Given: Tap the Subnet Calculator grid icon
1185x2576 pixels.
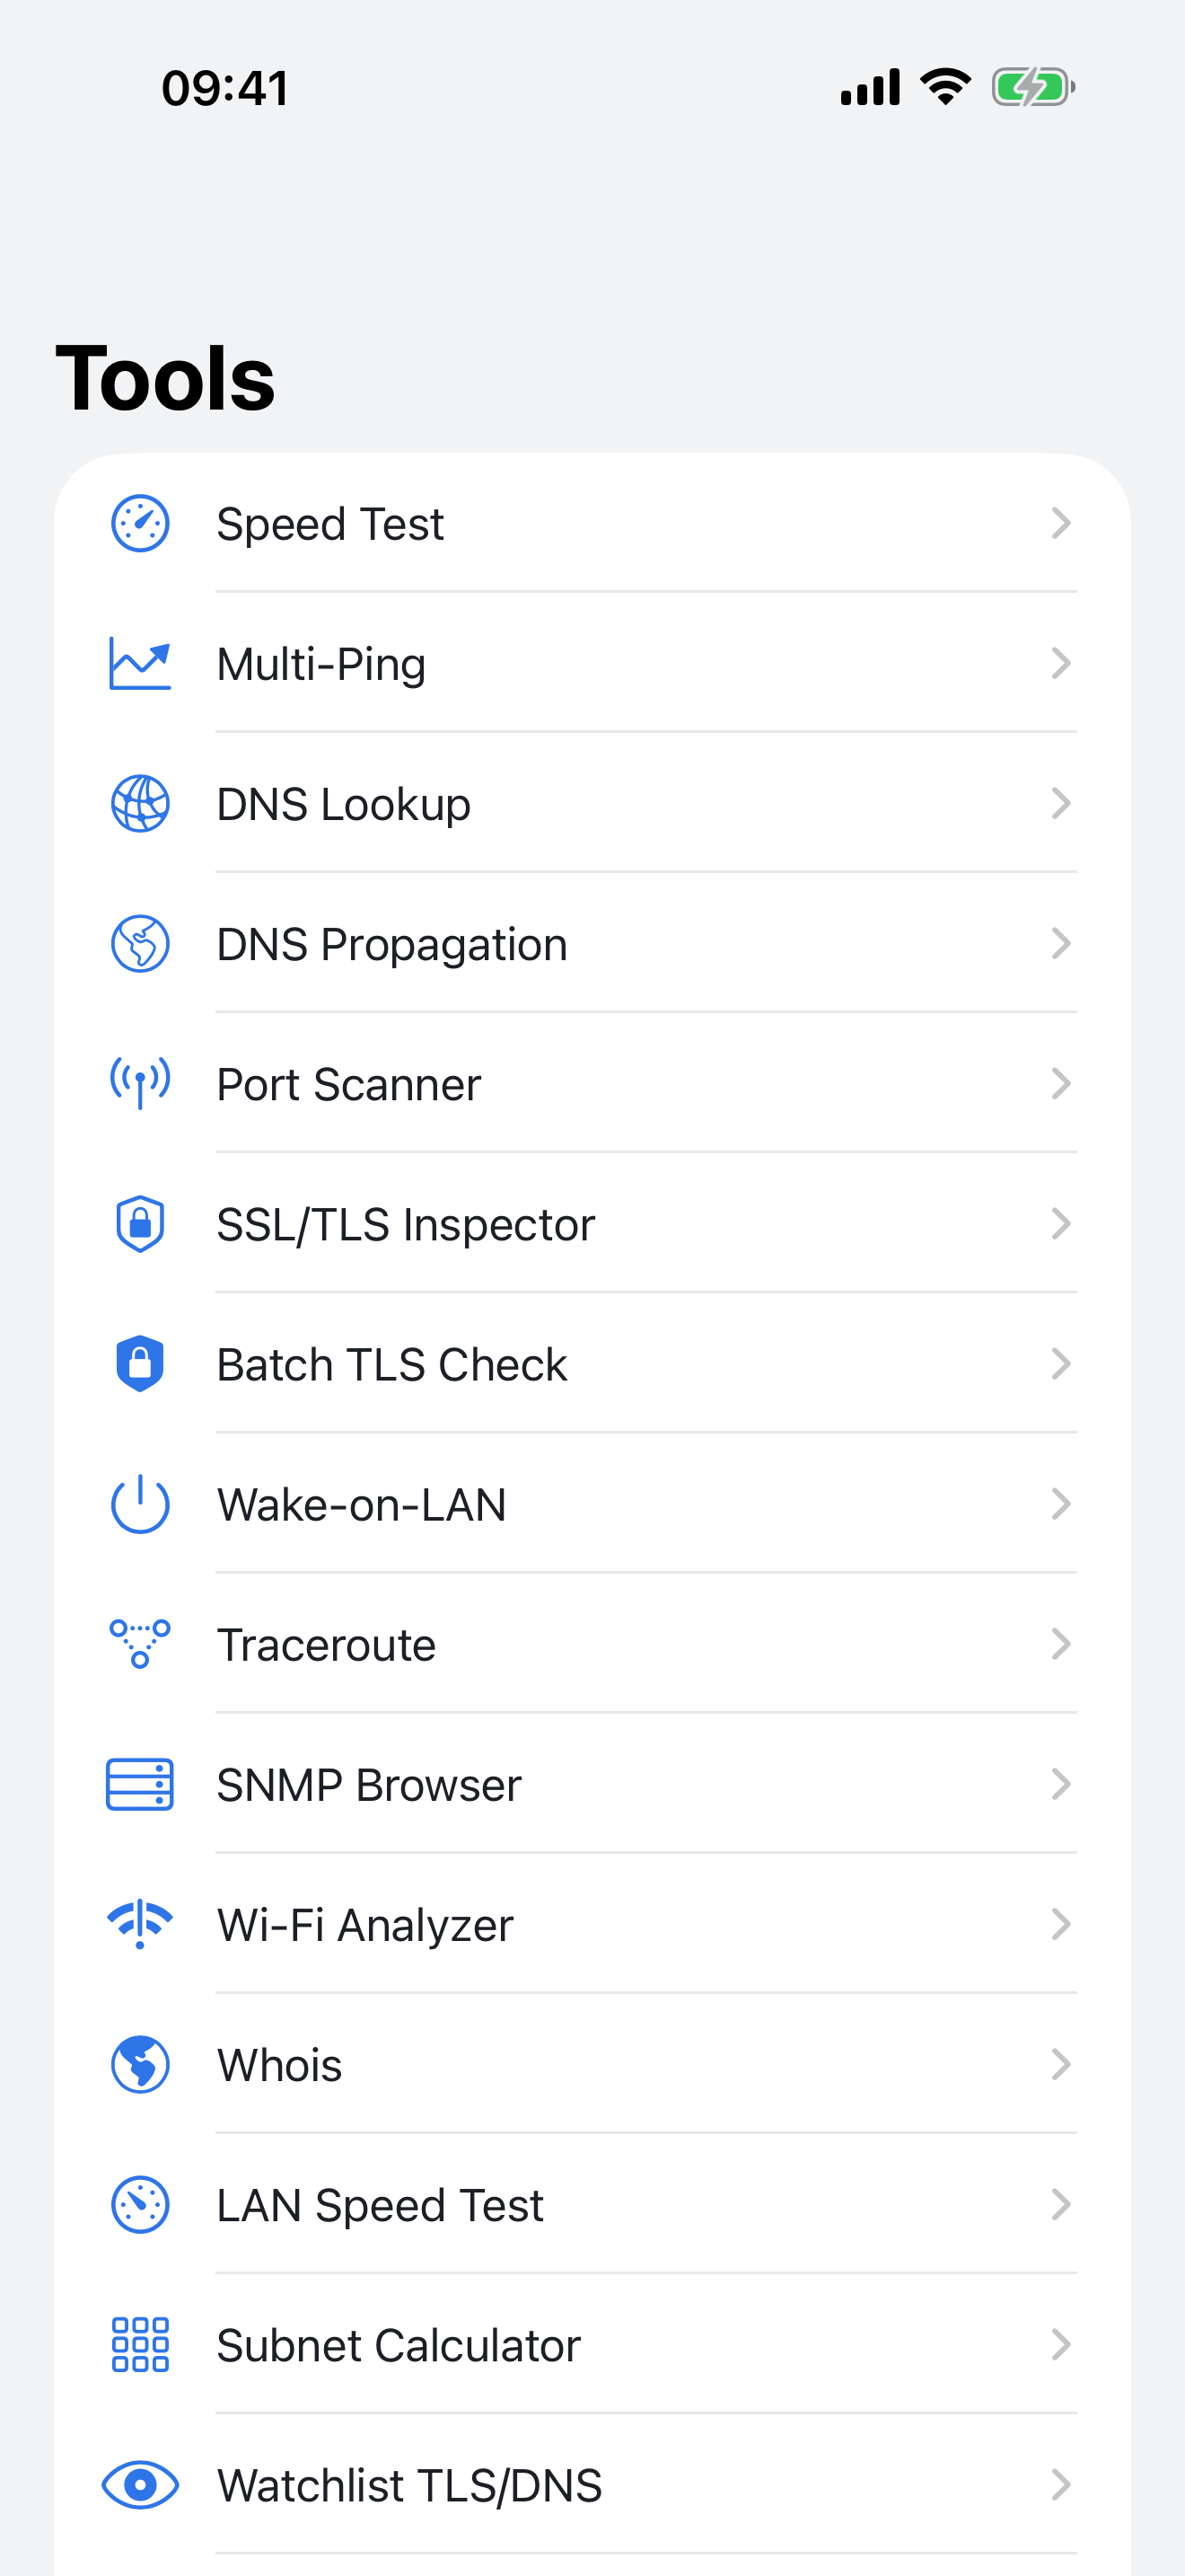Looking at the screenshot, I should 140,2344.
